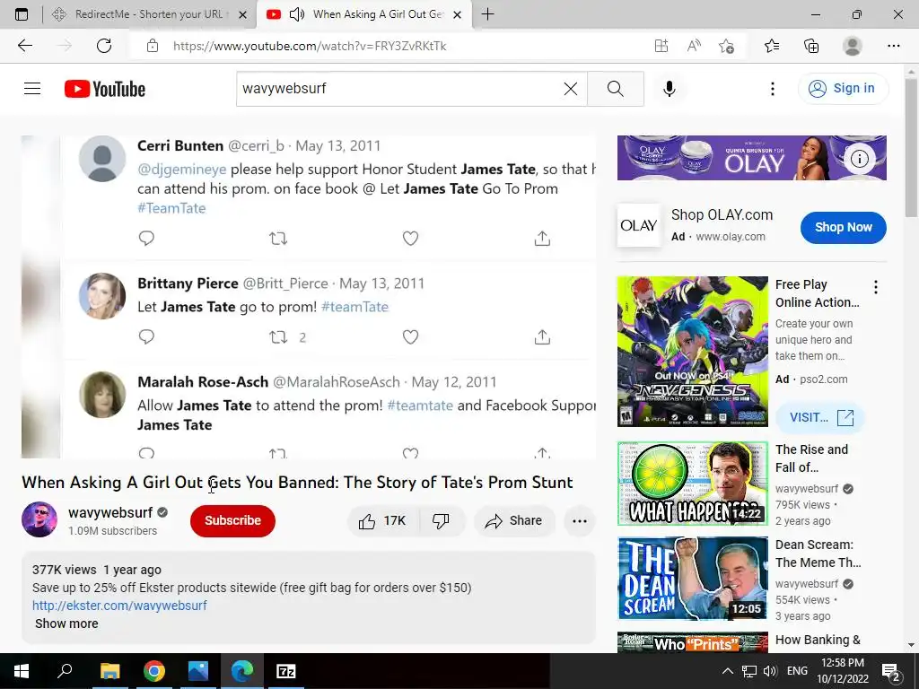The image size is (919, 689).
Task: Close the YouTube tab
Action: coord(459,15)
